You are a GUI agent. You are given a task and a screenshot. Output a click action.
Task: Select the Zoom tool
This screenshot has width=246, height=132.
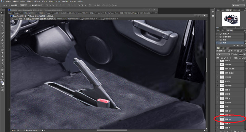[2, 77]
